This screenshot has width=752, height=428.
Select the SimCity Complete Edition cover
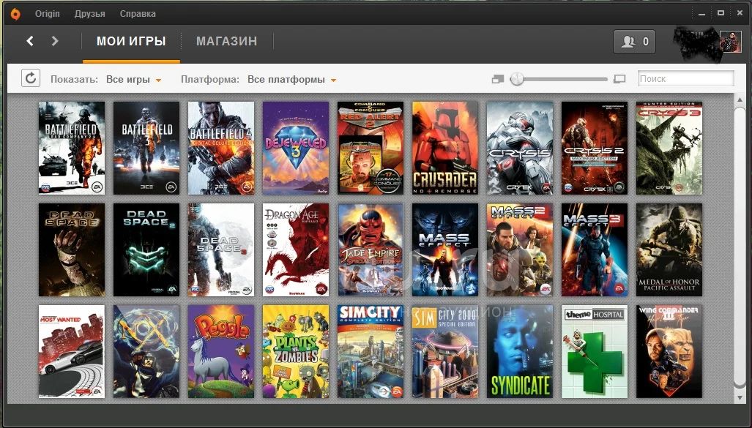(x=371, y=351)
